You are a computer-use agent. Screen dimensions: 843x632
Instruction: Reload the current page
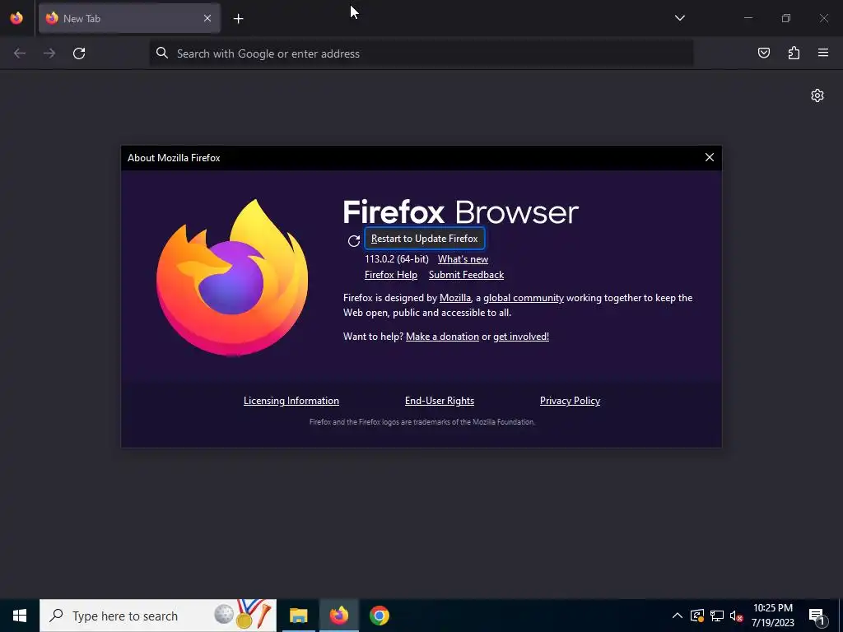pos(79,53)
